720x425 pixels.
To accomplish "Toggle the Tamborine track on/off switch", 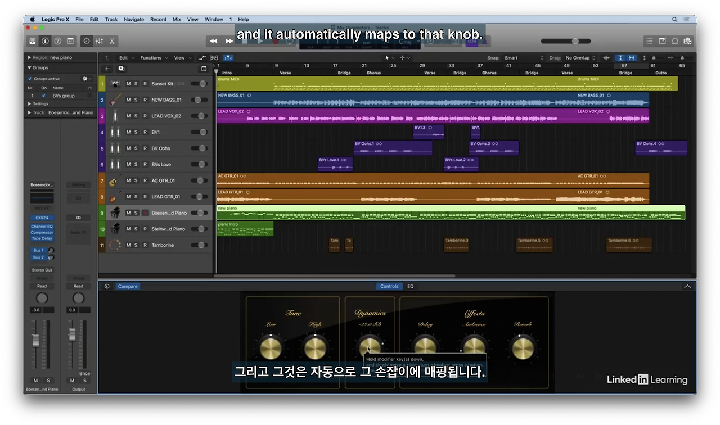I will tap(199, 245).
